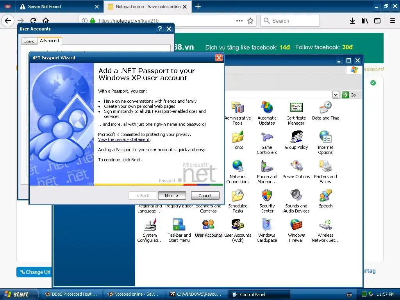Click Firefox back arrow button
Image resolution: width=400 pixels, height=300 pixels.
click(8, 21)
